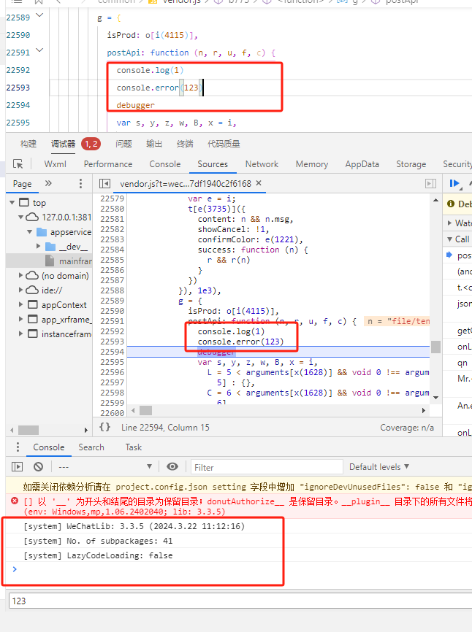
Task: Expand the app_xrframe node
Action: 20,319
